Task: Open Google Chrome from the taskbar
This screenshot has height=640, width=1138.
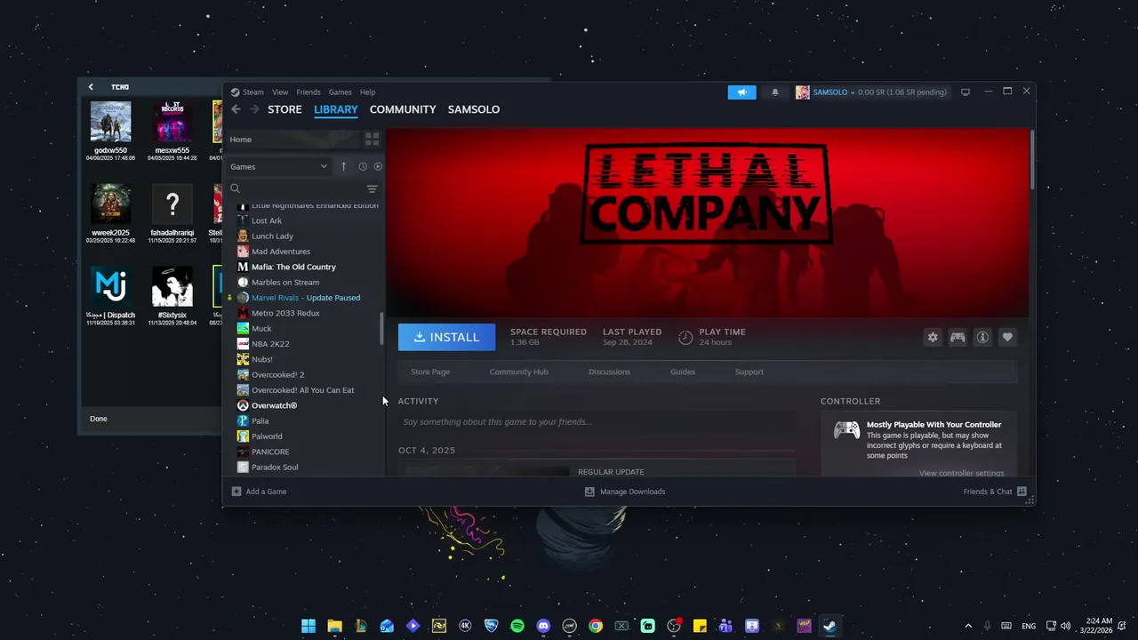Action: 596,626
